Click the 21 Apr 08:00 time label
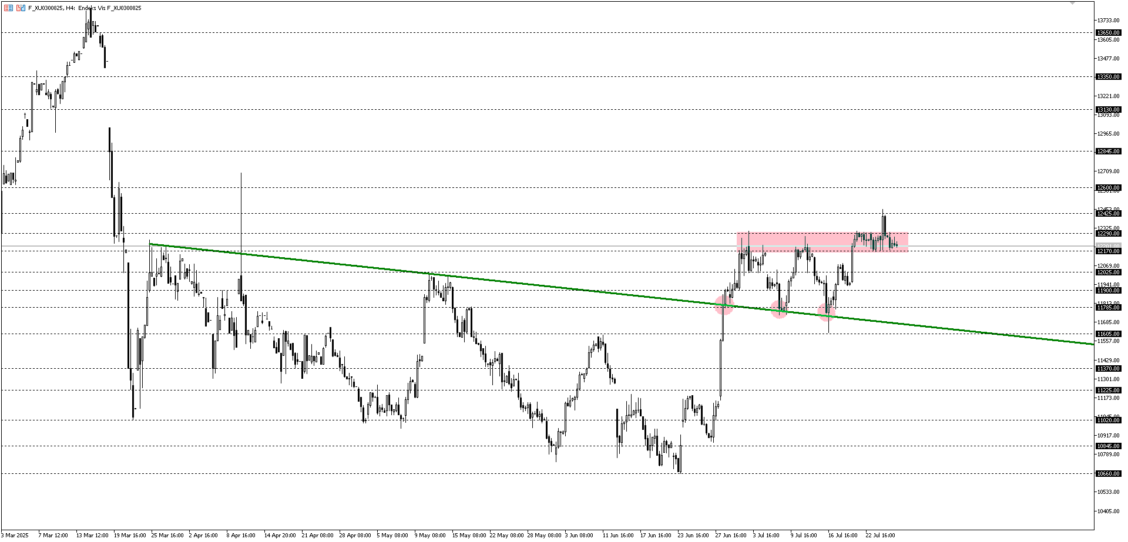This screenshot has height=542, width=1128. pyautogui.click(x=317, y=536)
